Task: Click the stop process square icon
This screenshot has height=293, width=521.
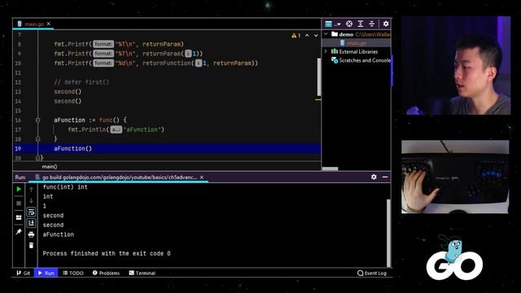Action: point(19,203)
